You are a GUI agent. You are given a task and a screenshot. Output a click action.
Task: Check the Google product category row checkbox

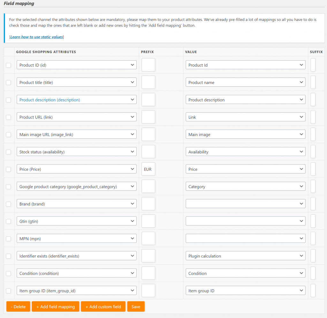tap(8, 187)
